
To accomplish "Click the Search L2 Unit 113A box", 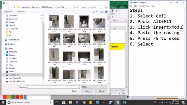I will coord(94,7).
